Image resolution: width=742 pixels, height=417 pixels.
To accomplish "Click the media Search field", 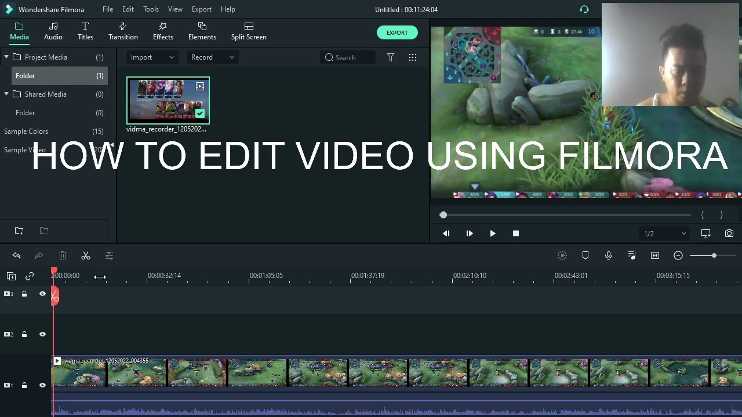I will pyautogui.click(x=348, y=57).
